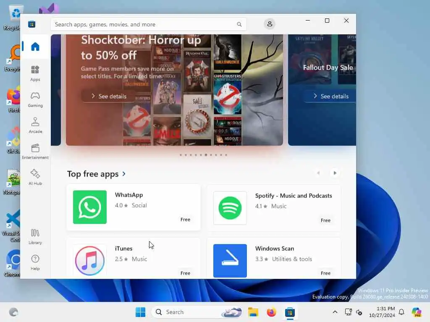The height and width of the screenshot is (322, 430).
Task: Click the Fallout Day Sale banner
Action: (x=322, y=90)
